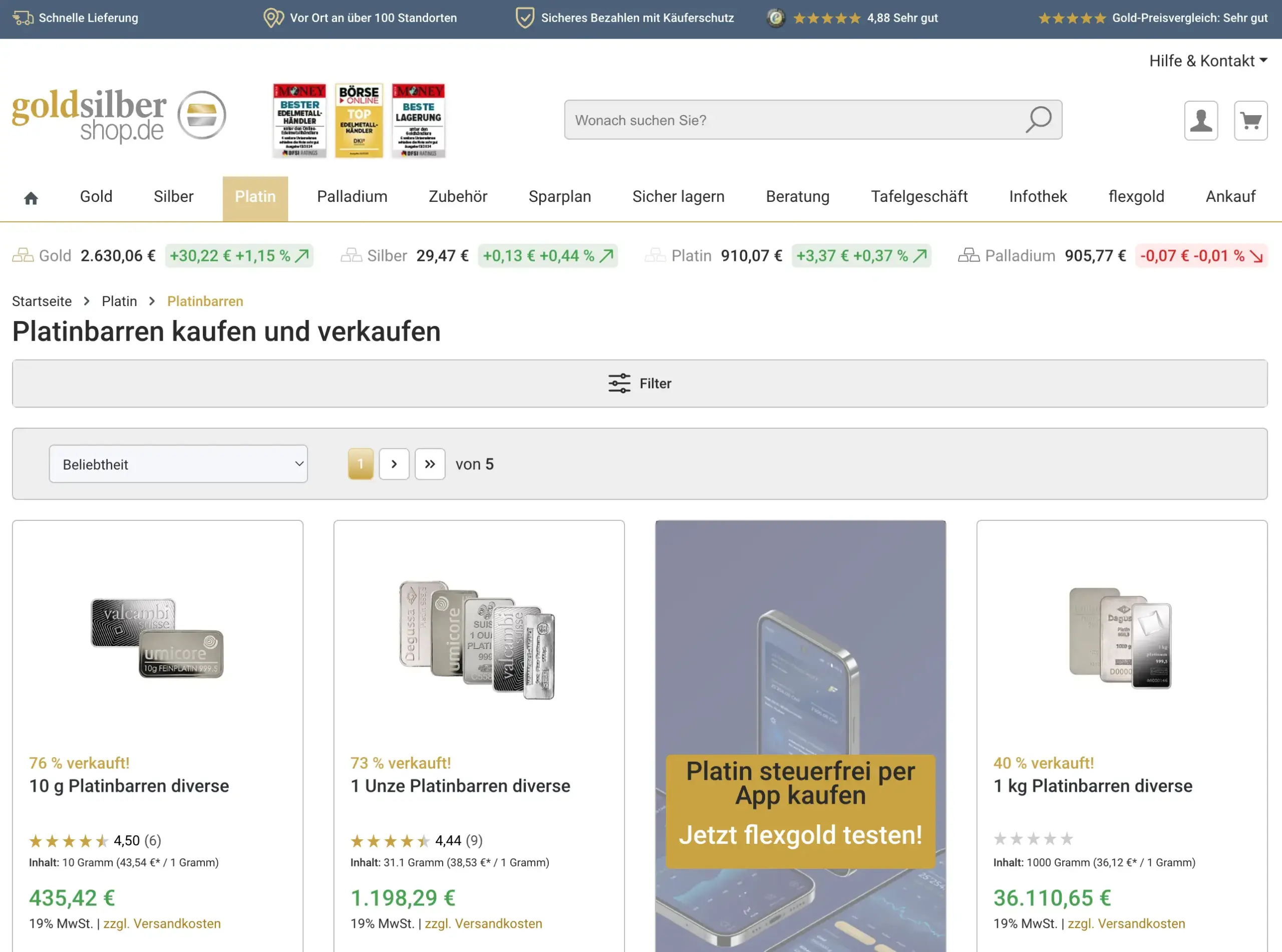
Task: Switch to the Palladium category
Action: [x=352, y=196]
